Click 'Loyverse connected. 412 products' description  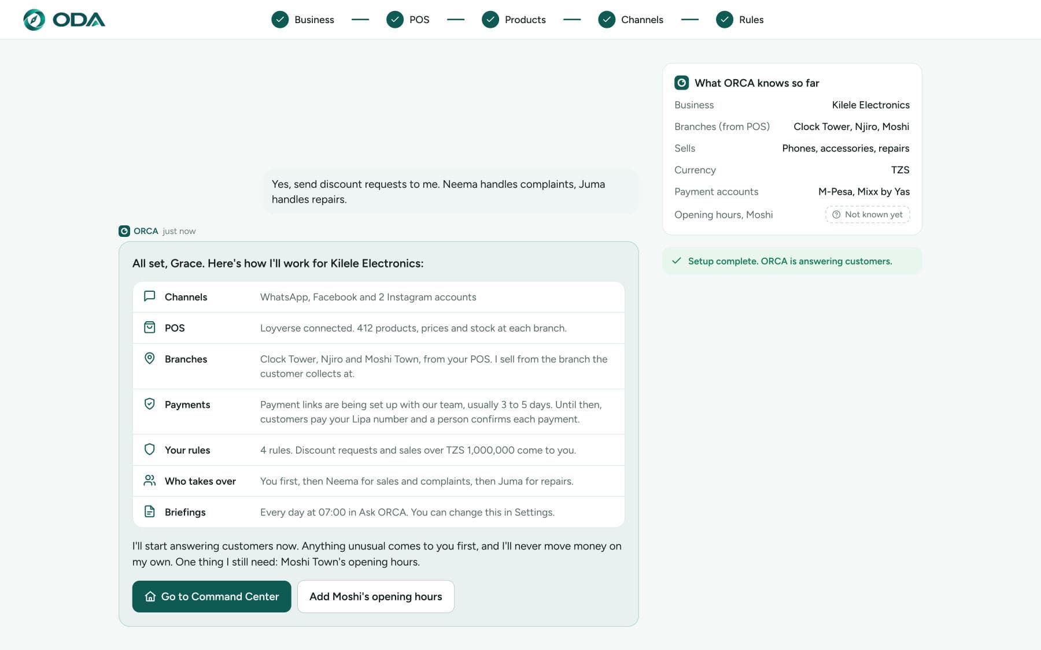[x=414, y=328]
